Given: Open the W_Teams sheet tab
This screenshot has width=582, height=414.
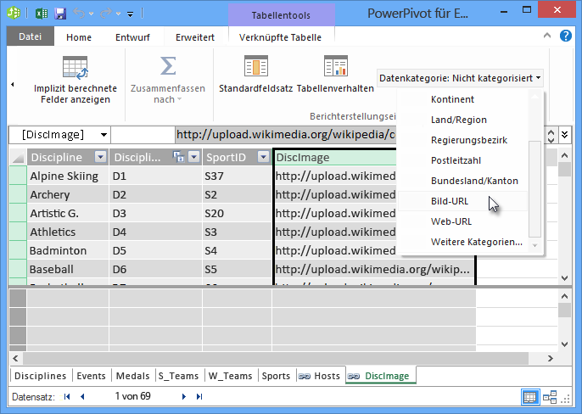Looking at the screenshot, I should 230,376.
